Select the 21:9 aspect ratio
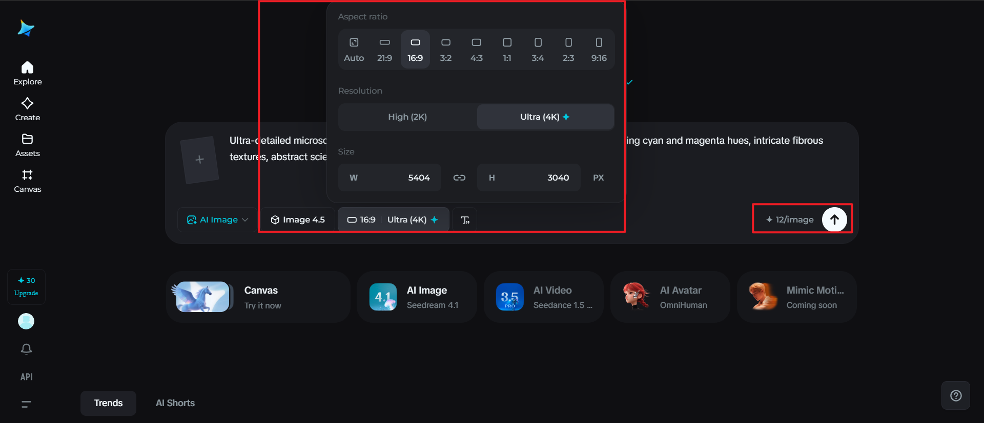Image resolution: width=984 pixels, height=423 pixels. (384, 50)
